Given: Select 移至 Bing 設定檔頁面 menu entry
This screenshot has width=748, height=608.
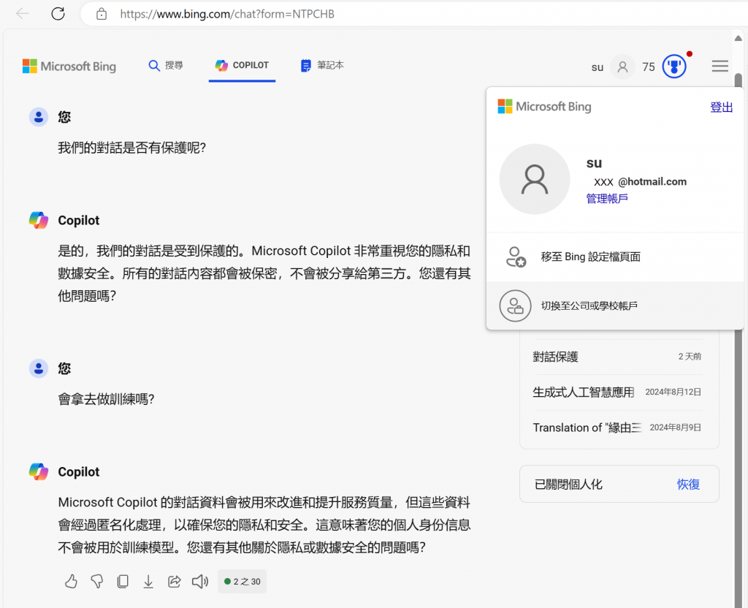Looking at the screenshot, I should pyautogui.click(x=615, y=256).
